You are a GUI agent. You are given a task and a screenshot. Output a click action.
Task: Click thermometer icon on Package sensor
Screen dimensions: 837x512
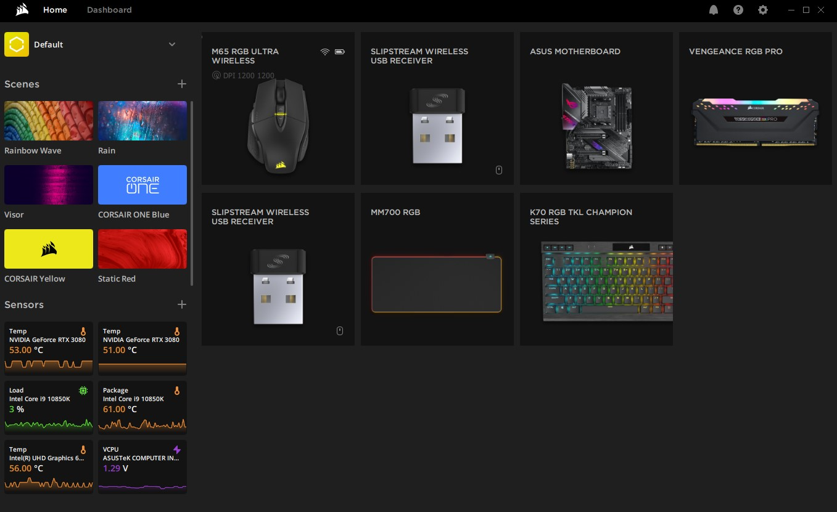[x=177, y=391]
